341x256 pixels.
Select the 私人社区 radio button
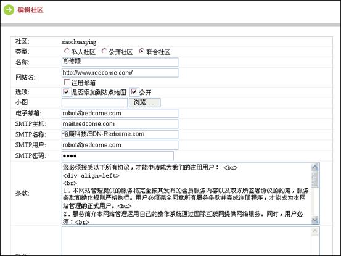click(67, 51)
